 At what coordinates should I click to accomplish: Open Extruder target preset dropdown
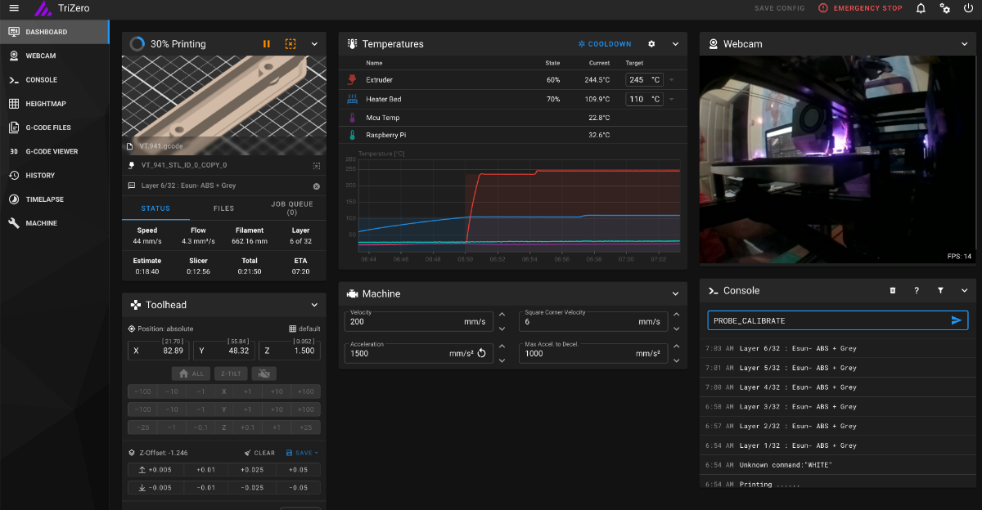point(672,79)
